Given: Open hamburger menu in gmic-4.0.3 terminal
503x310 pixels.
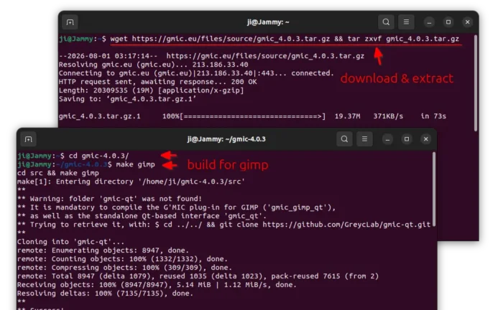Looking at the screenshot, I should (x=364, y=139).
